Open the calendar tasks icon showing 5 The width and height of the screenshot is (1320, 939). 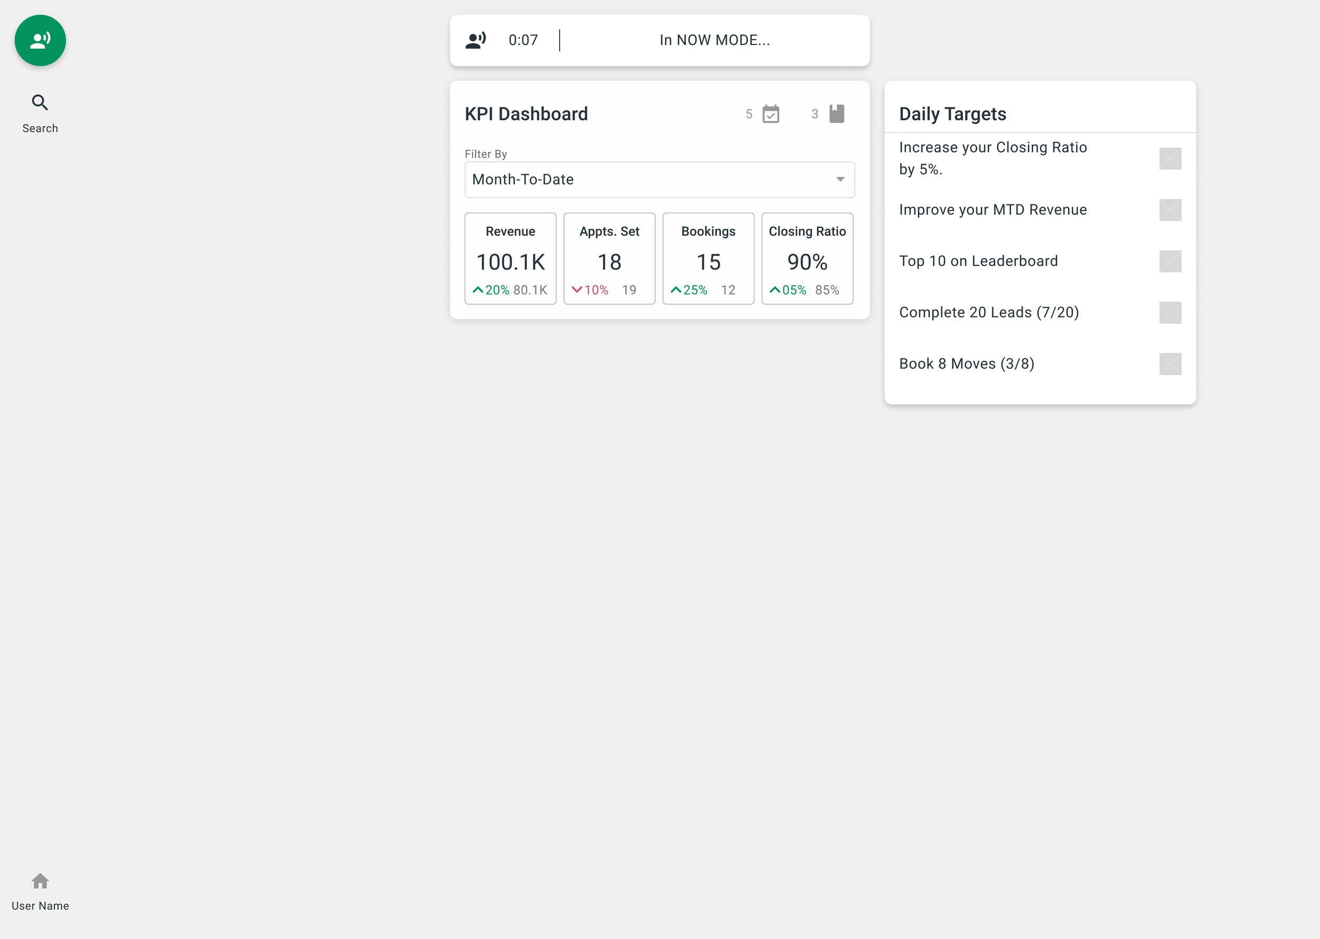(770, 114)
